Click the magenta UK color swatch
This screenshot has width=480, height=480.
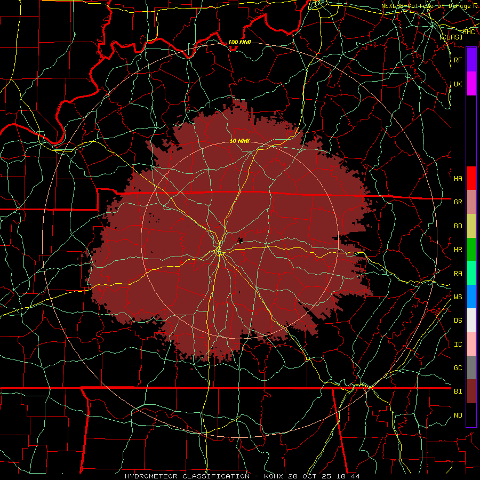pos(471,84)
